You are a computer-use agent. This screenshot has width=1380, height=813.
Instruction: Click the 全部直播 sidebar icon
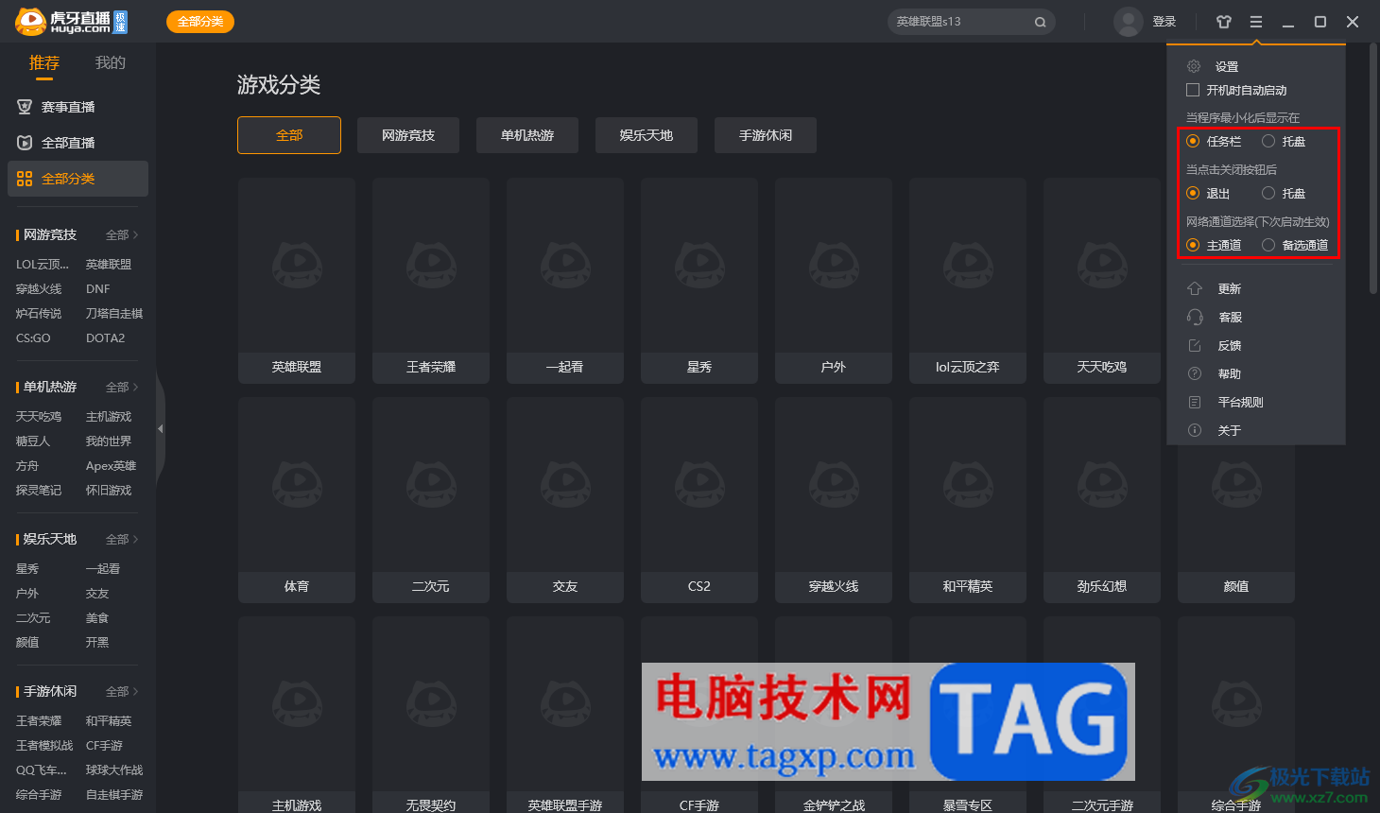25,143
